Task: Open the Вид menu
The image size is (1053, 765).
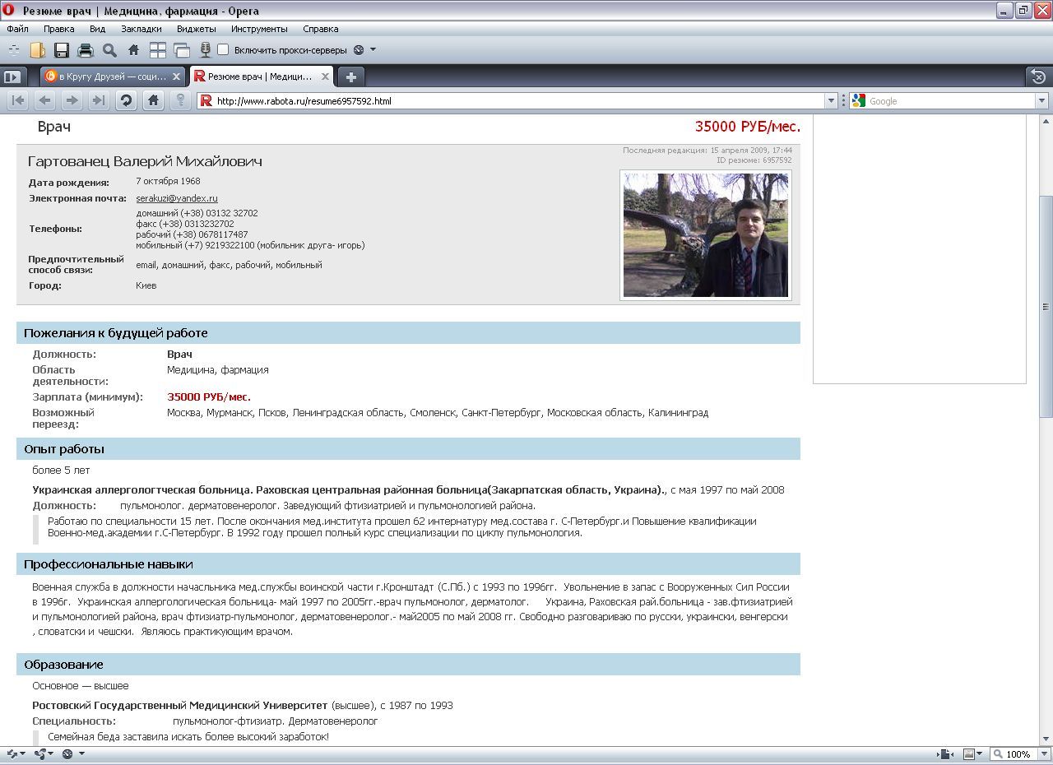Action: tap(97, 29)
